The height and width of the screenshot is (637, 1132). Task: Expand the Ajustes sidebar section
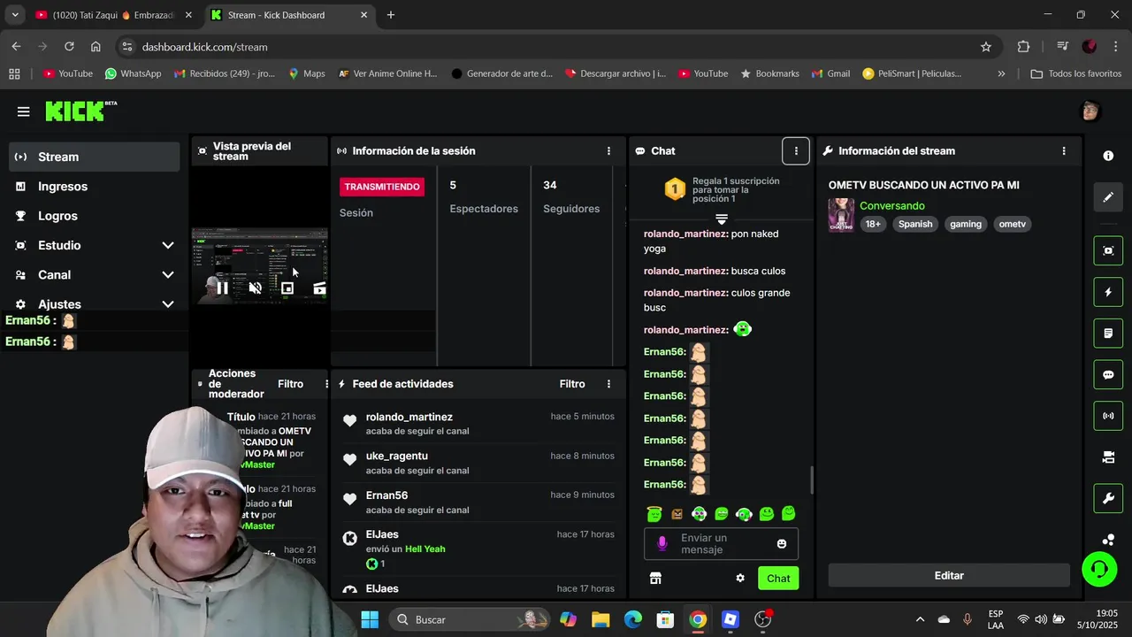pos(168,304)
